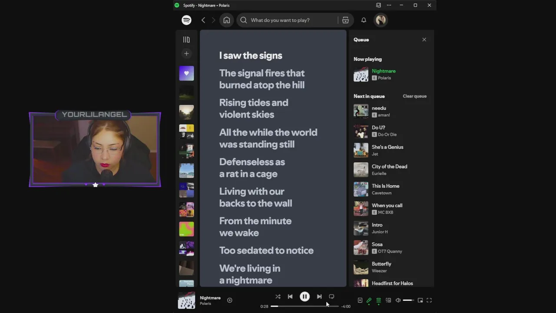Mute the volume speaker icon

pos(398,300)
